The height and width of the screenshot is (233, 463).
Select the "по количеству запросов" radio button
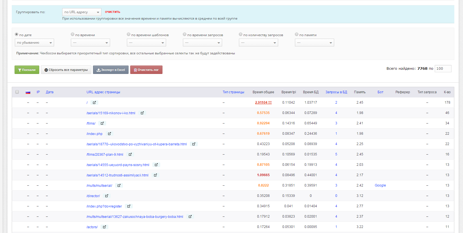[241, 34]
